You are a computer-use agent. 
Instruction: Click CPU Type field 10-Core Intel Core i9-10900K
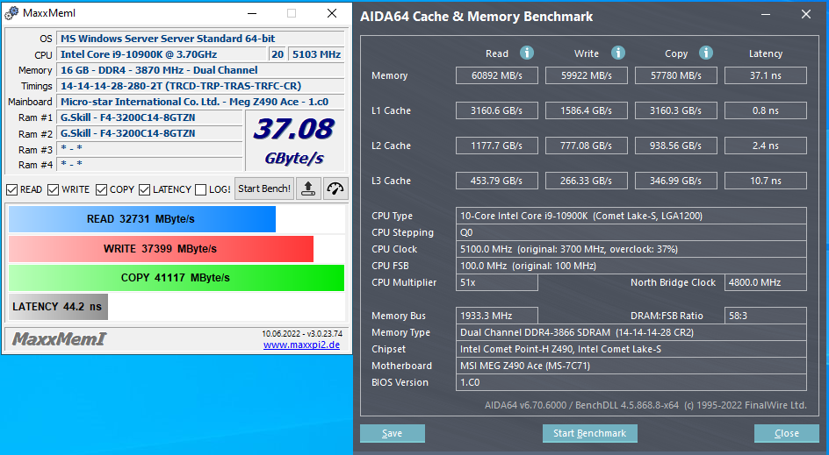click(x=631, y=216)
